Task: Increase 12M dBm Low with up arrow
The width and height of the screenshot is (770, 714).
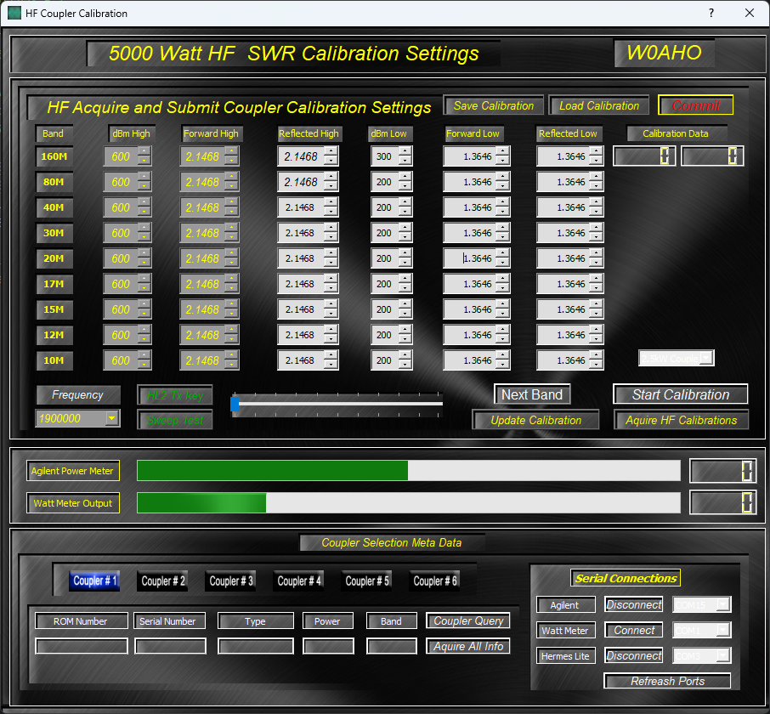Action: [405, 331]
